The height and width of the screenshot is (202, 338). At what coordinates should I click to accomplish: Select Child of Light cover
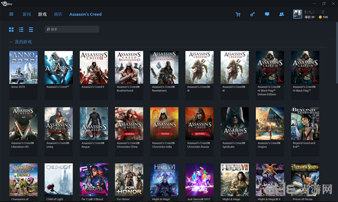pos(59,180)
